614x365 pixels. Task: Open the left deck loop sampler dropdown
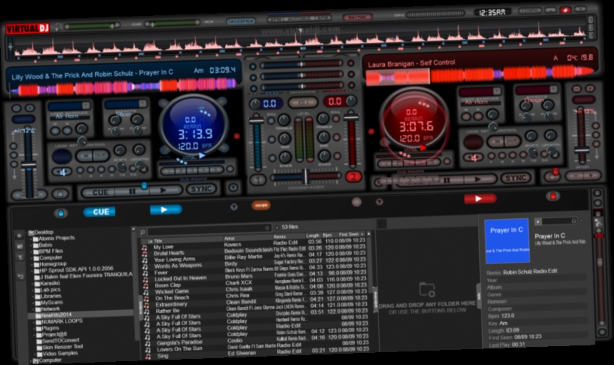tap(86, 105)
